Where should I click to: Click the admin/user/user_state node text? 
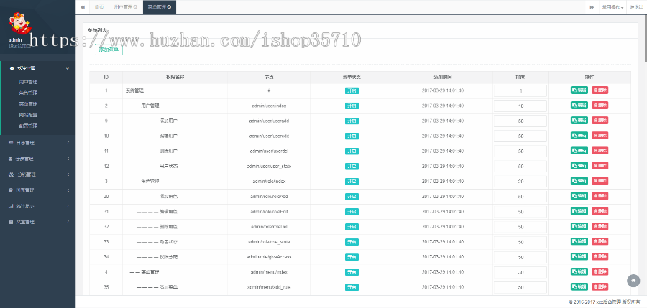tap(269, 166)
